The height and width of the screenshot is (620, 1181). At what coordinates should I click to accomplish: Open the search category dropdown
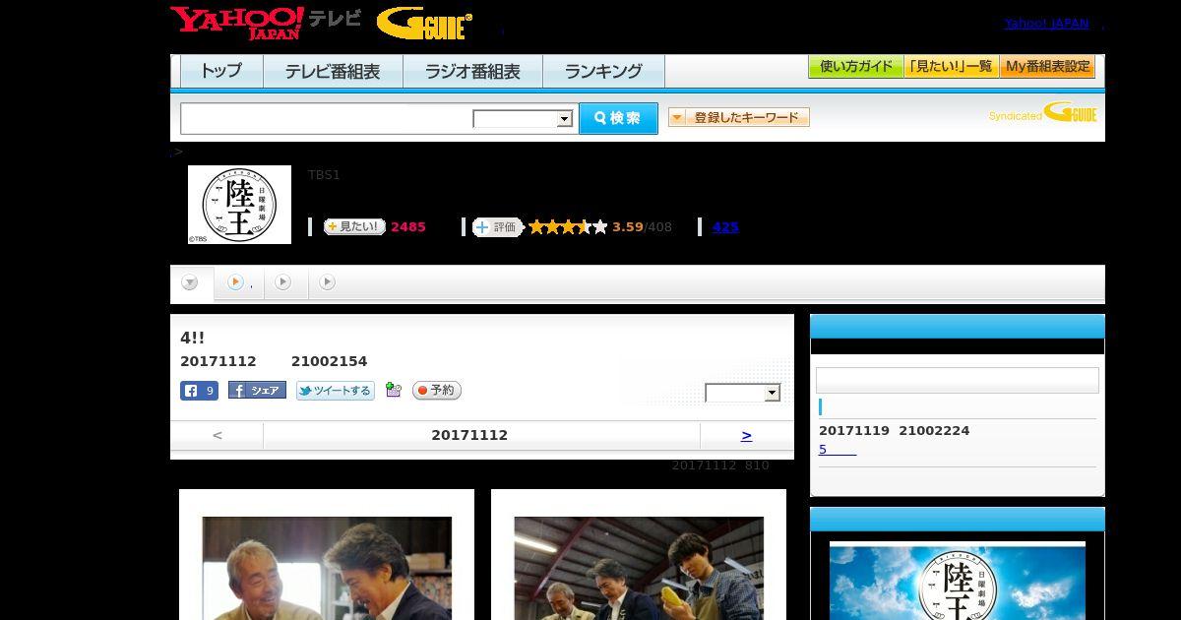pos(523,119)
